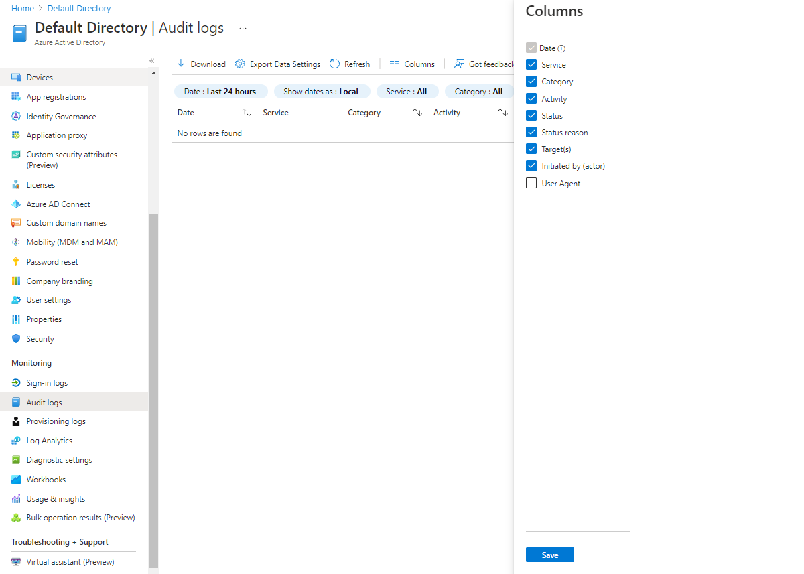Viewport: 804px width, 574px height.
Task: Click the Date column info icon
Action: coord(562,48)
